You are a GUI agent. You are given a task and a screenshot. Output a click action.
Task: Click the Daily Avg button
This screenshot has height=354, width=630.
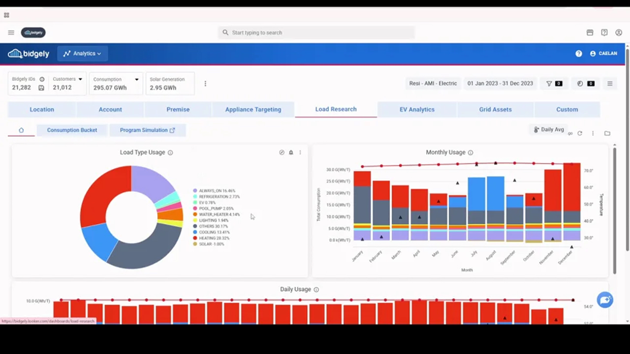pyautogui.click(x=549, y=130)
